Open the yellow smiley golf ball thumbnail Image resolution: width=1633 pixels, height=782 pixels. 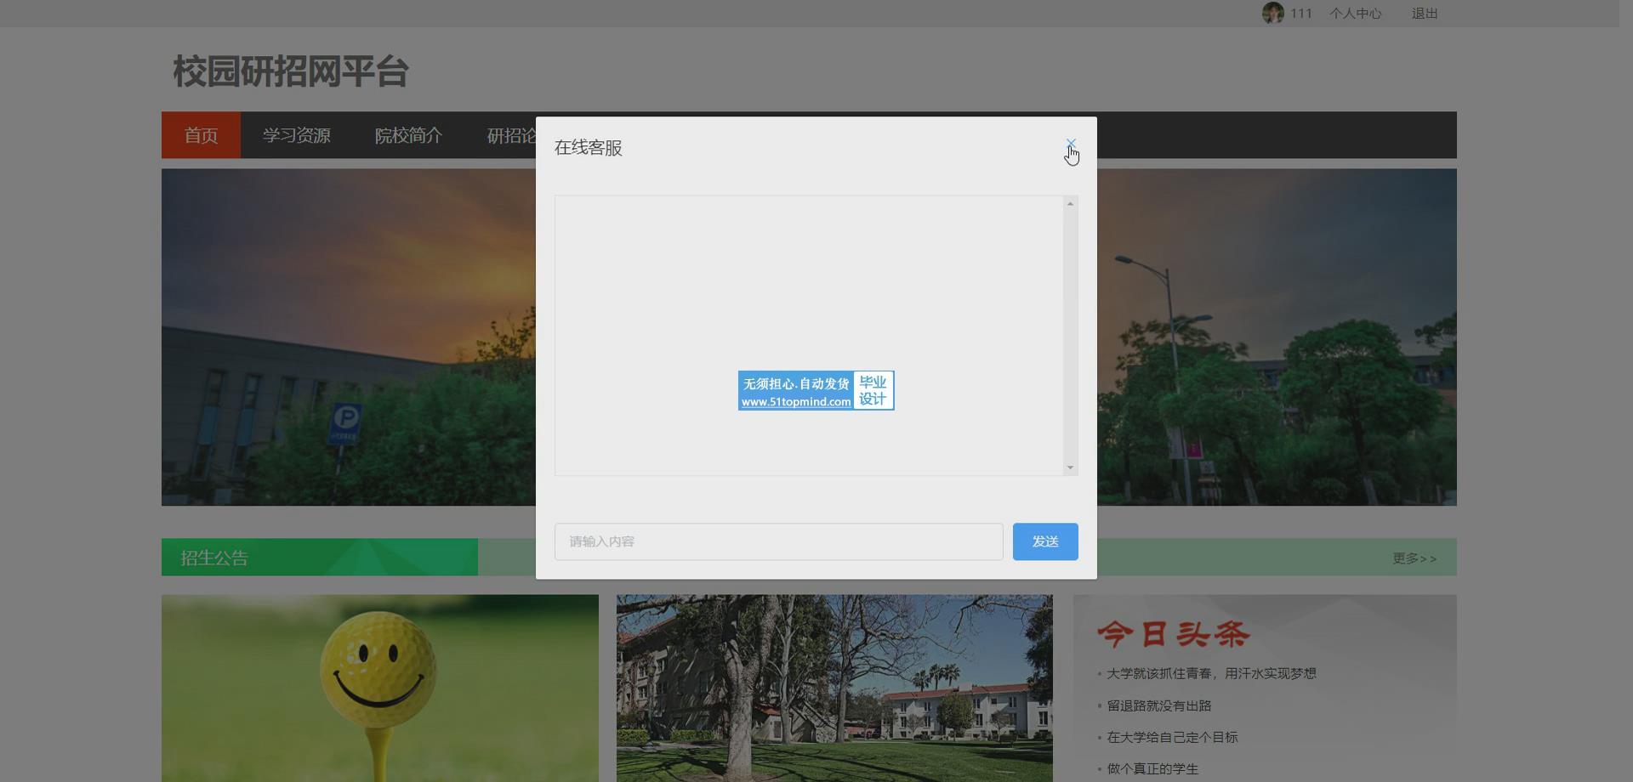coord(380,688)
